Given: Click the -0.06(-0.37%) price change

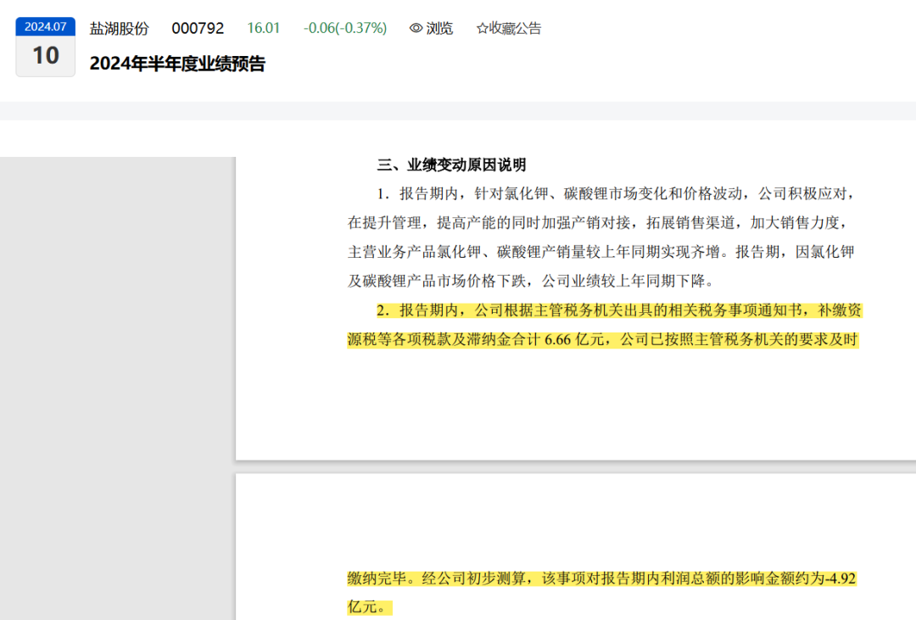Looking at the screenshot, I should [x=344, y=28].
